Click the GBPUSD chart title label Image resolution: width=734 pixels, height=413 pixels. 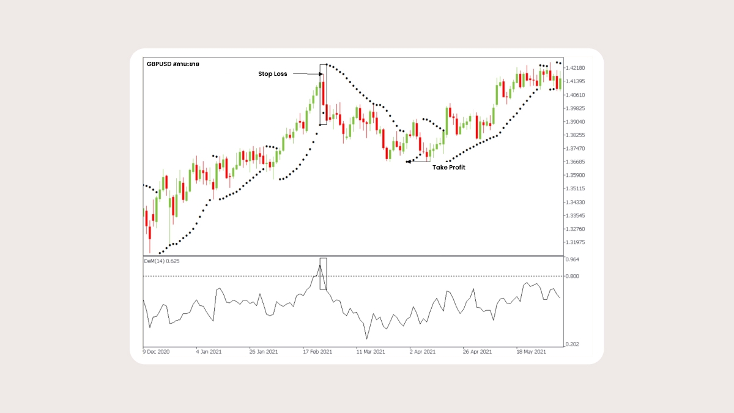(173, 64)
